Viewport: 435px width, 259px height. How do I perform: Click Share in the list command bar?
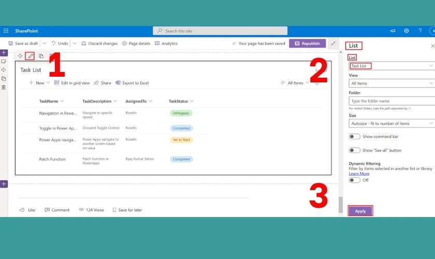[103, 83]
